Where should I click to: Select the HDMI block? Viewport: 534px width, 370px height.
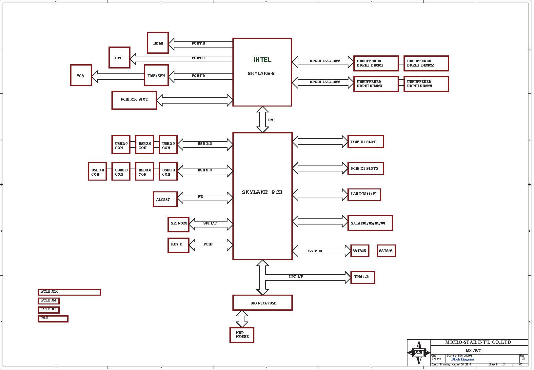pos(158,43)
